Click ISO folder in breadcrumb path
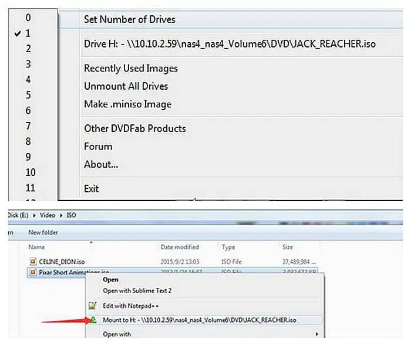 (71, 215)
